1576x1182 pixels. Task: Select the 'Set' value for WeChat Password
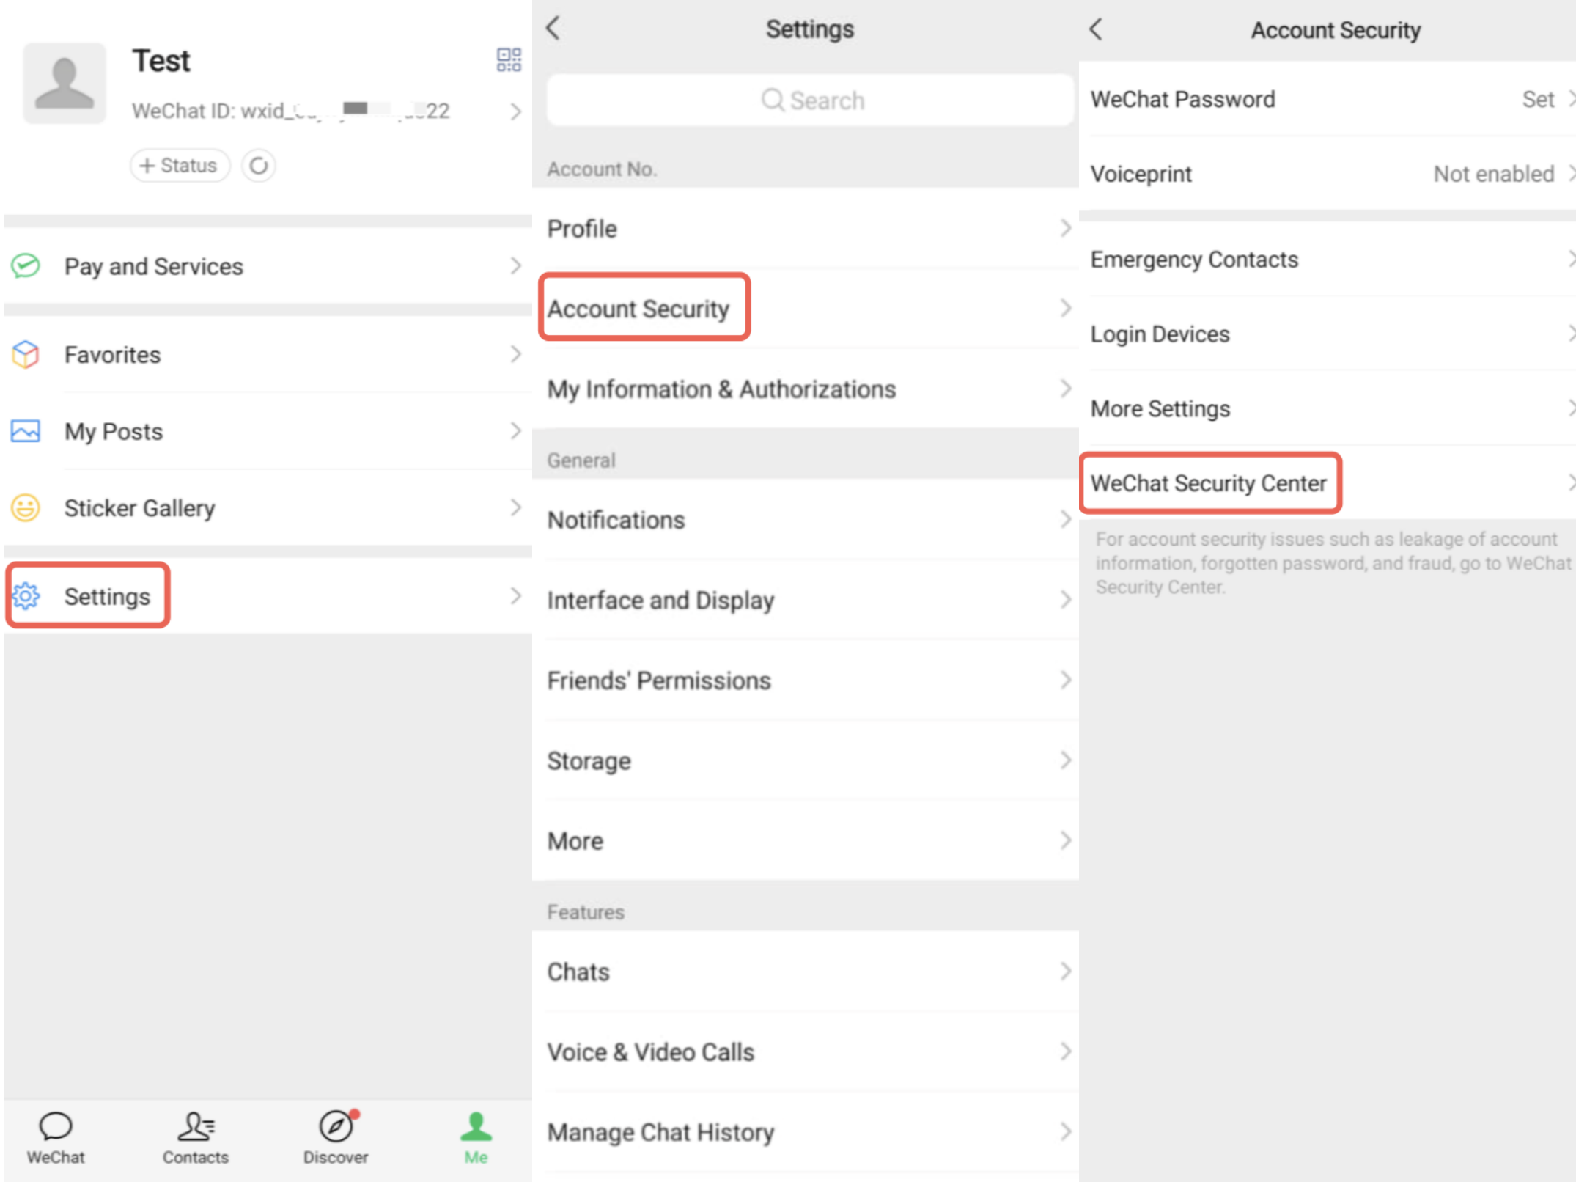click(x=1538, y=99)
